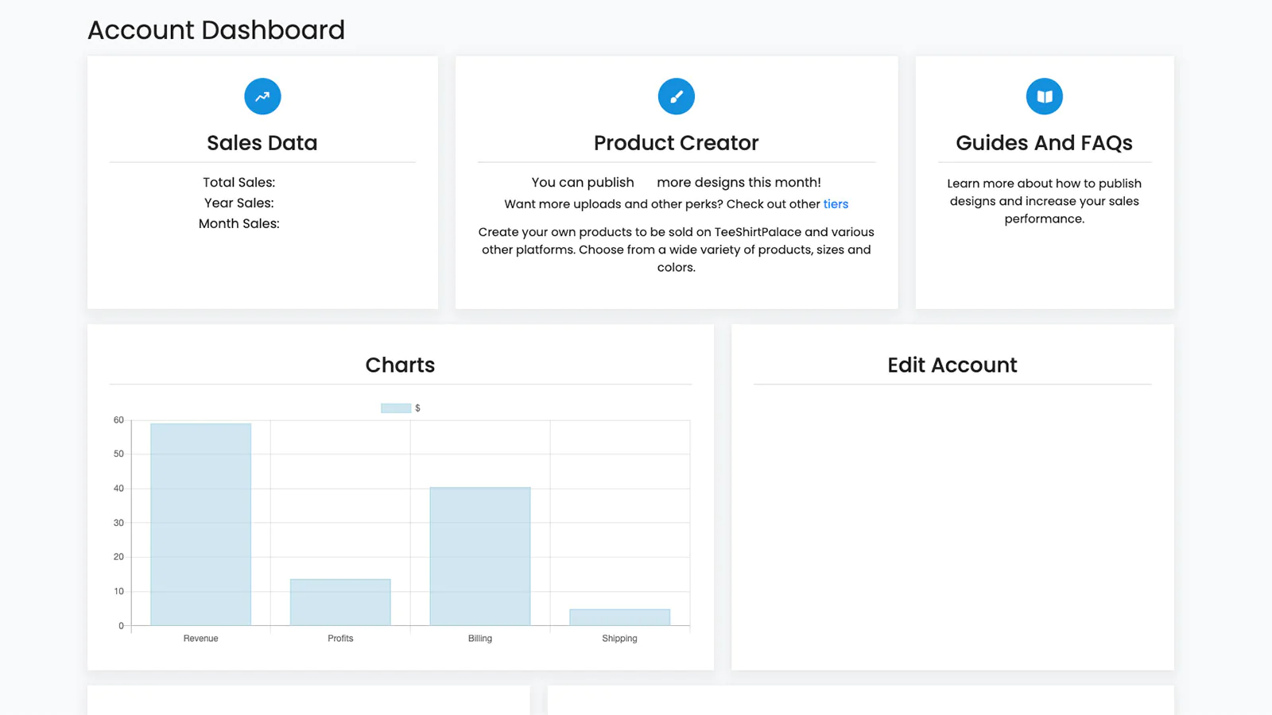Click the Billing bar in the chart
This screenshot has height=715, width=1272.
coord(480,556)
